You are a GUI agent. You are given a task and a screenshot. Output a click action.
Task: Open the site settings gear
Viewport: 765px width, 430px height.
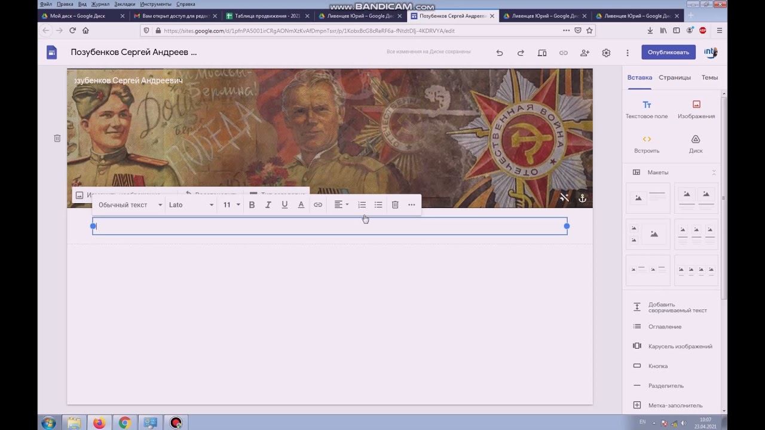pos(606,53)
